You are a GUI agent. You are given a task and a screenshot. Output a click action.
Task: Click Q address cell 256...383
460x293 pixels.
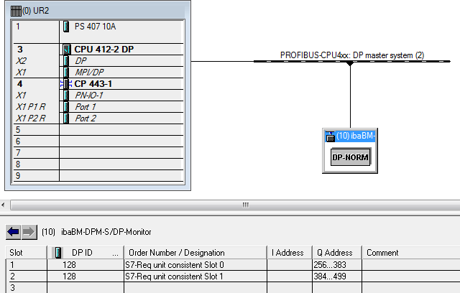click(337, 265)
